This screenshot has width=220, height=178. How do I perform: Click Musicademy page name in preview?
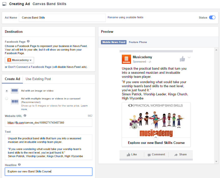click(142, 57)
